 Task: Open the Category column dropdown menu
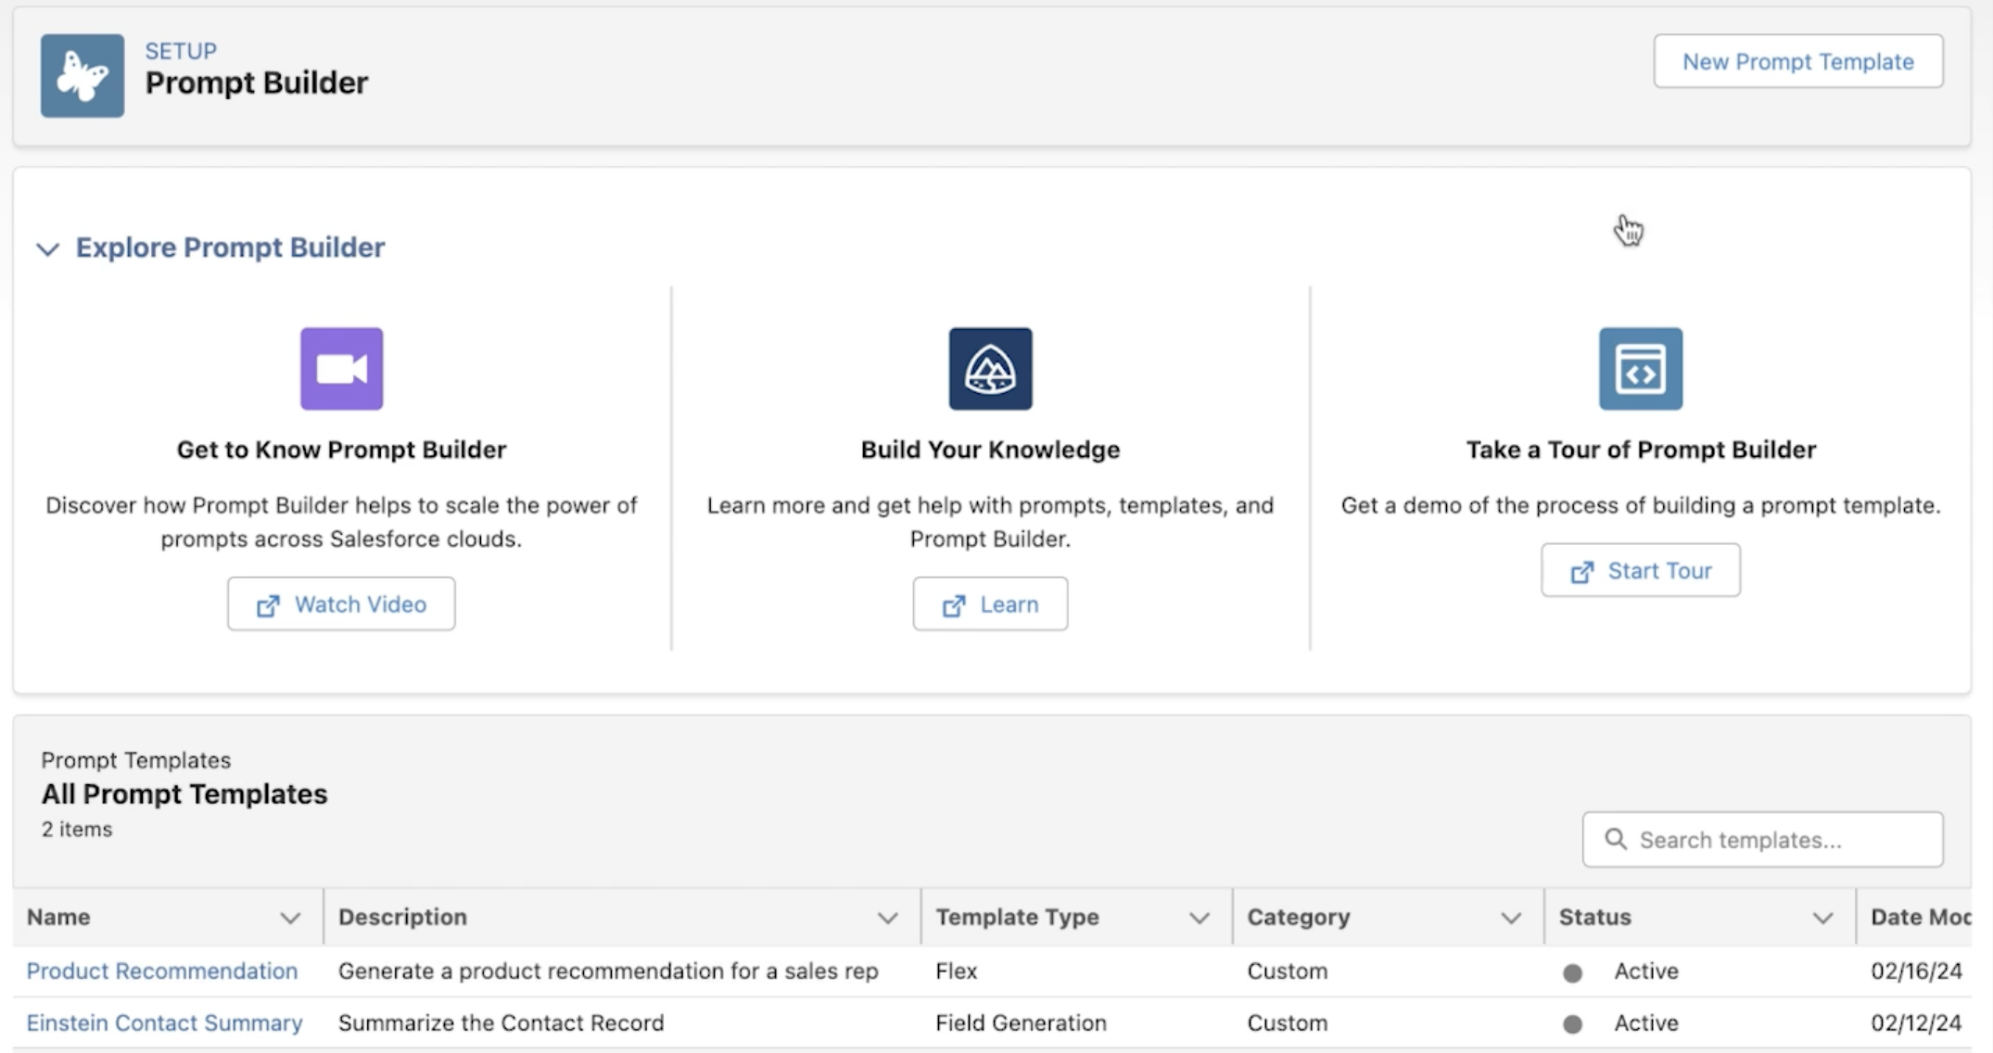[x=1510, y=918]
